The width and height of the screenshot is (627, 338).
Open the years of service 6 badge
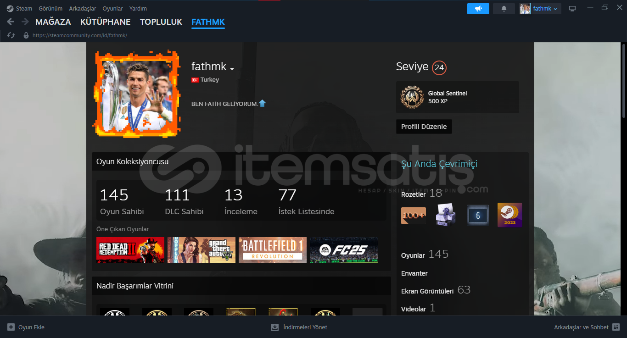(x=478, y=215)
